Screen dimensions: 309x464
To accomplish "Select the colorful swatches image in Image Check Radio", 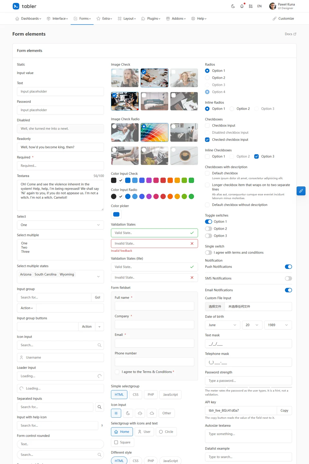I will click(154, 133).
